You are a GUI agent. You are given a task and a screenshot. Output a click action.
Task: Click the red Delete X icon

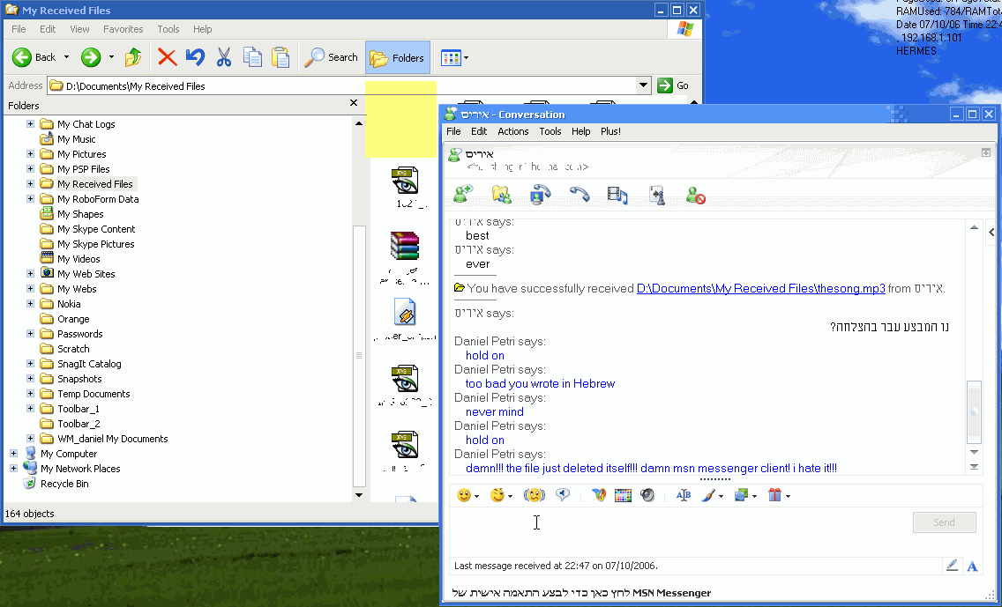(168, 57)
